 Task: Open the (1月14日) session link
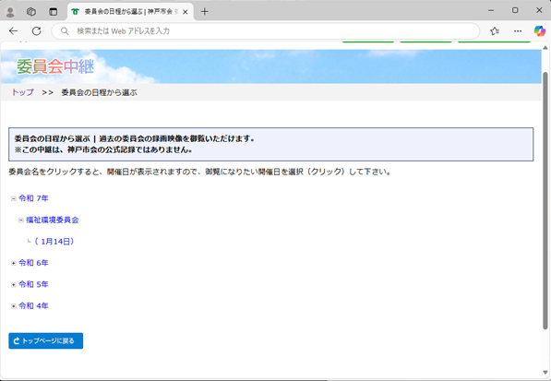pos(54,242)
